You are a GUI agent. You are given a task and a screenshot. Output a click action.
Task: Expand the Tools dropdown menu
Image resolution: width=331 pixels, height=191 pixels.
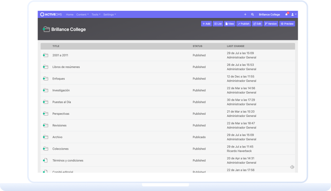(96, 14)
